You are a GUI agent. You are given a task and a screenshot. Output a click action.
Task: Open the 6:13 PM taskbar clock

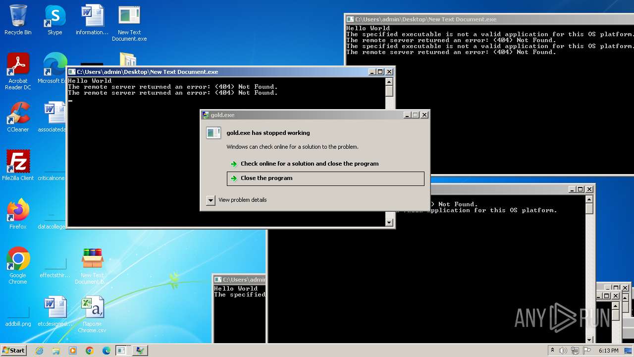click(608, 351)
